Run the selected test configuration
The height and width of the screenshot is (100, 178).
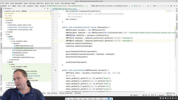[132, 6]
